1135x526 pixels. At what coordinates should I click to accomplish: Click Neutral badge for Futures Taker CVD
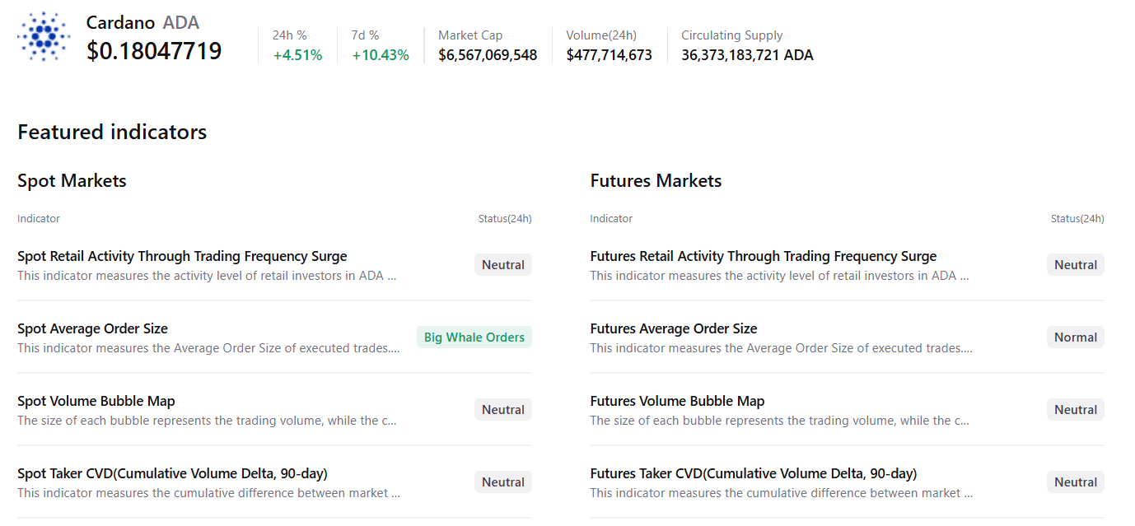(1076, 482)
